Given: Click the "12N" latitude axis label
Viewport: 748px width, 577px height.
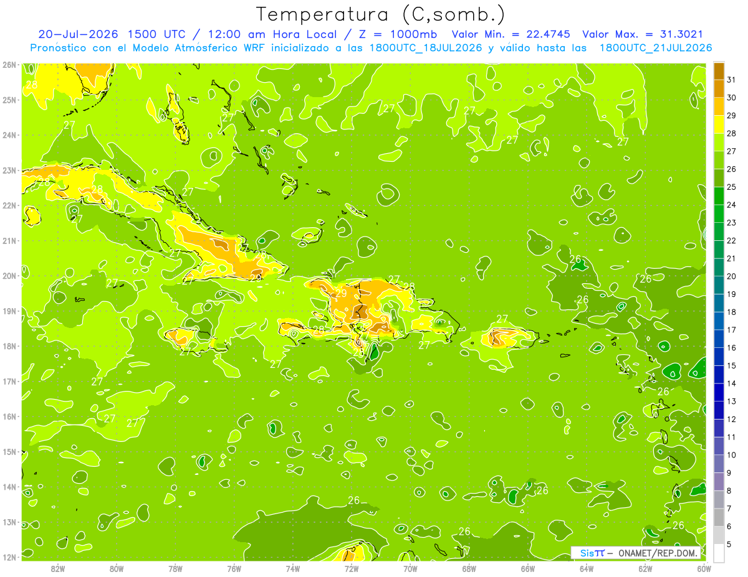Looking at the screenshot, I should [x=9, y=556].
